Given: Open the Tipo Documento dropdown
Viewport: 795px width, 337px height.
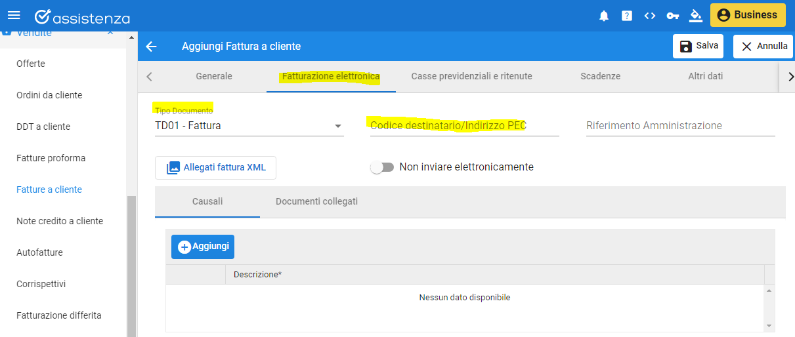Looking at the screenshot, I should tap(249, 125).
